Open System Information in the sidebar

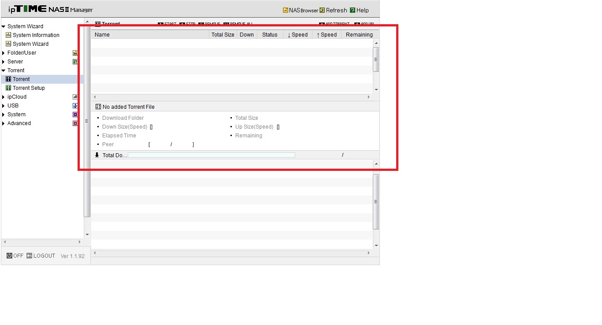tap(36, 35)
